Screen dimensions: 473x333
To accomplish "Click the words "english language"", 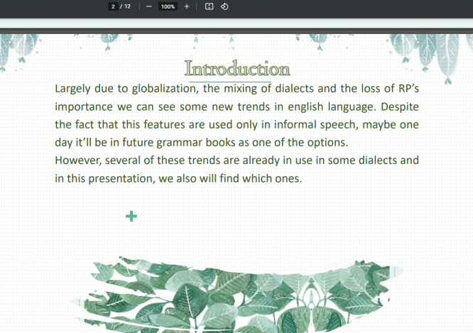I will (332, 107).
